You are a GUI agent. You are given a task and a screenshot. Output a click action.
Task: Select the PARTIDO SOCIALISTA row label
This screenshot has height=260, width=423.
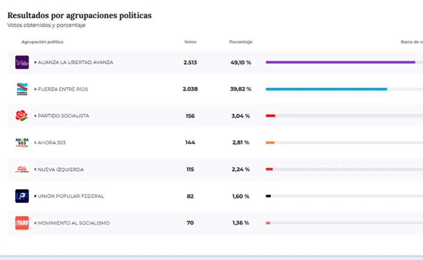click(63, 116)
